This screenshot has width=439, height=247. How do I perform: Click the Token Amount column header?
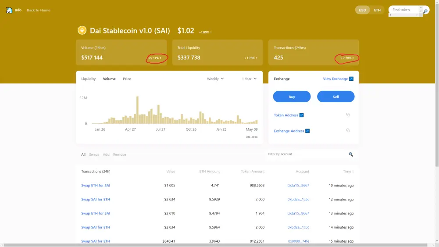(253, 172)
